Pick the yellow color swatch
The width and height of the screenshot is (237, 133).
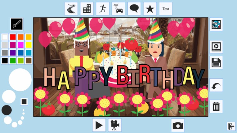click(29, 45)
